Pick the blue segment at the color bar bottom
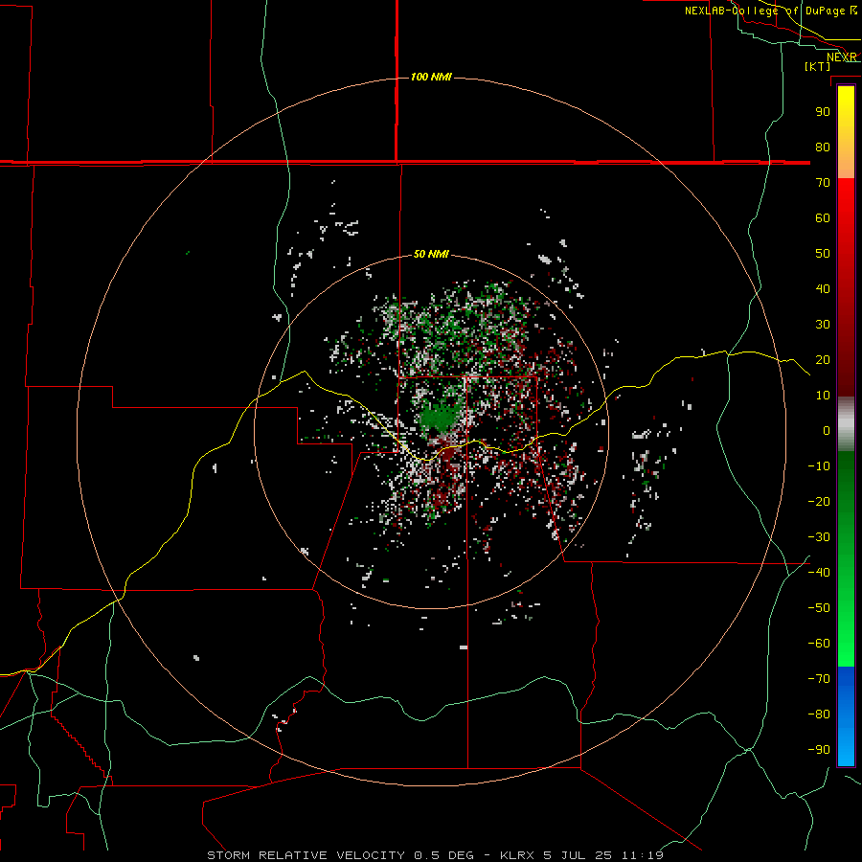This screenshot has height=862, width=862. (846, 715)
